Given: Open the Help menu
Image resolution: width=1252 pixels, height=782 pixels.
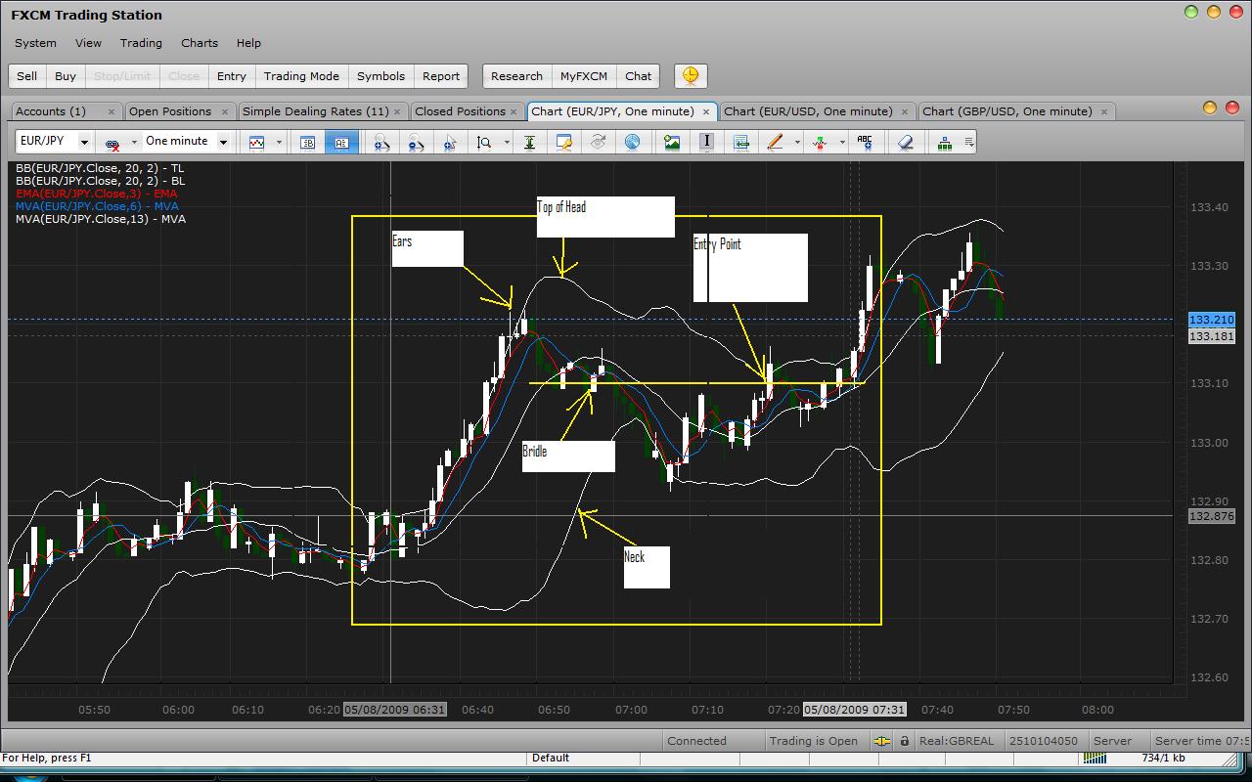Looking at the screenshot, I should (248, 43).
